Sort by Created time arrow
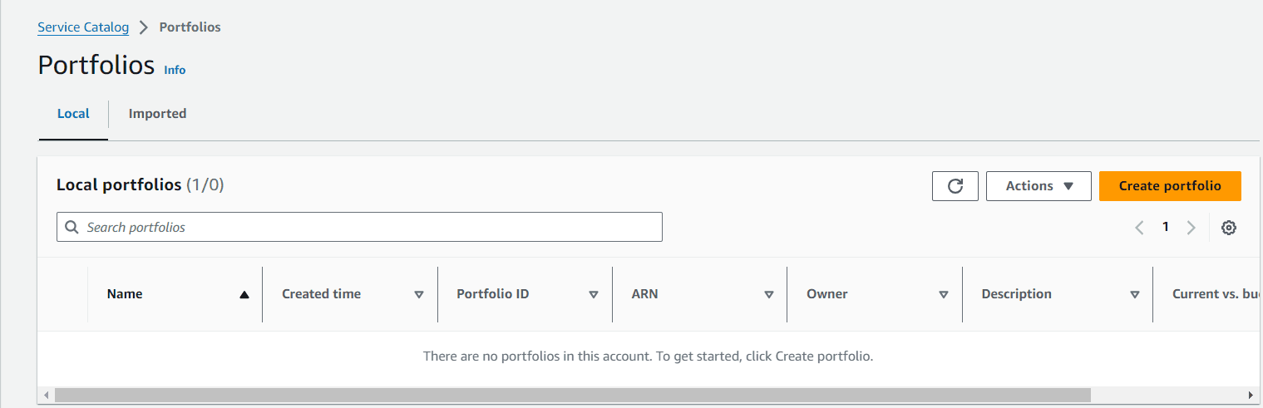This screenshot has height=408, width=1263. [419, 294]
